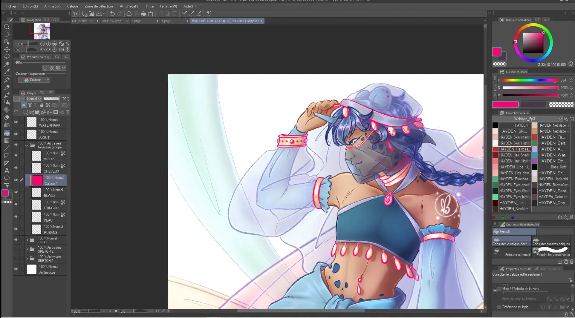Flip canvas horizontally in Navigation panel
Viewport: 575px width, 318px height.
[x=62, y=50]
